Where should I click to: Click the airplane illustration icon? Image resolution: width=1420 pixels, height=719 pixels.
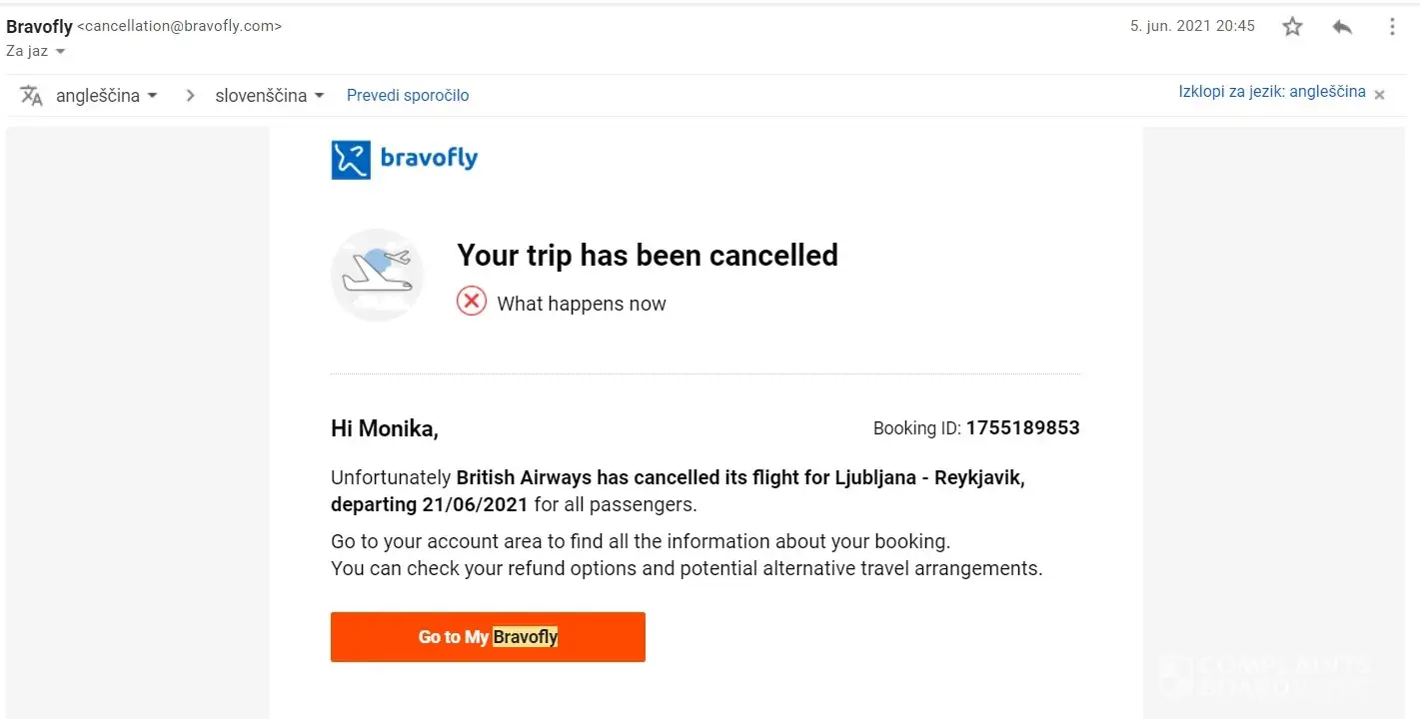coord(378,275)
